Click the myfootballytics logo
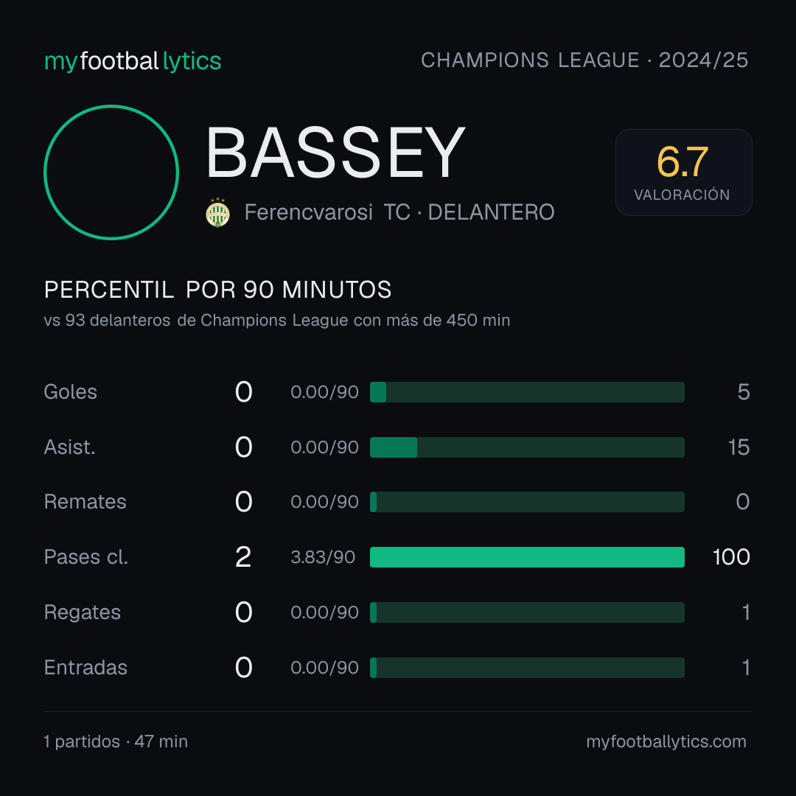796x796 pixels. [133, 61]
